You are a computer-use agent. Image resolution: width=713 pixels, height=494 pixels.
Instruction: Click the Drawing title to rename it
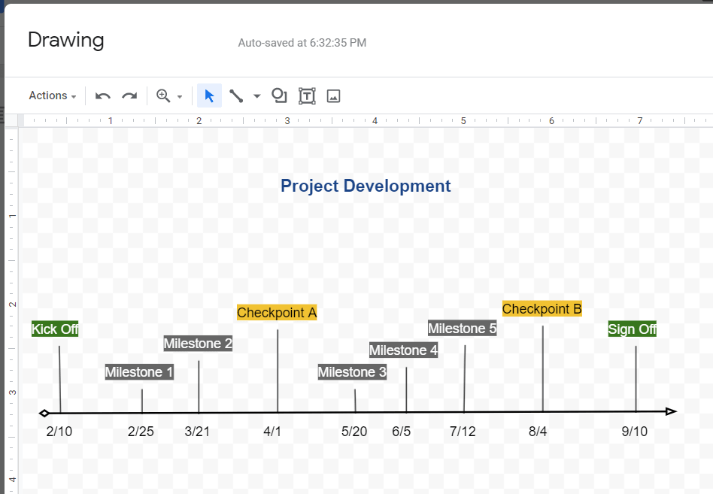65,40
